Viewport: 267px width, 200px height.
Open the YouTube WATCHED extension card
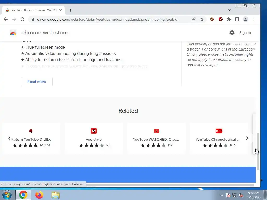(x=156, y=139)
